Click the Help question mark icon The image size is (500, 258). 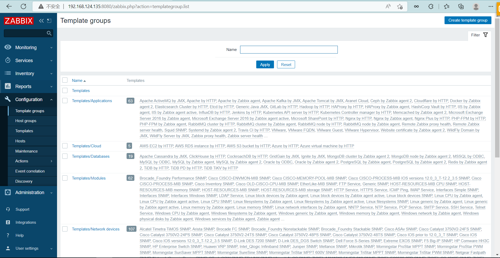8,235
